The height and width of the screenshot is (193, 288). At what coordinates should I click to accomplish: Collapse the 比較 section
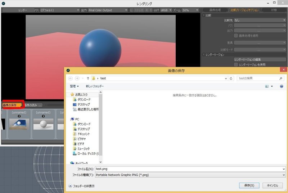pyautogui.click(x=204, y=15)
